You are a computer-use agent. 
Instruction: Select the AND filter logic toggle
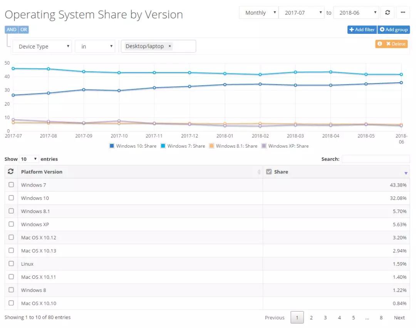[12, 29]
